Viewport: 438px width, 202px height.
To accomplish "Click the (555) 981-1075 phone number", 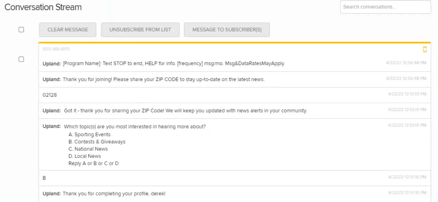I will coord(56,49).
